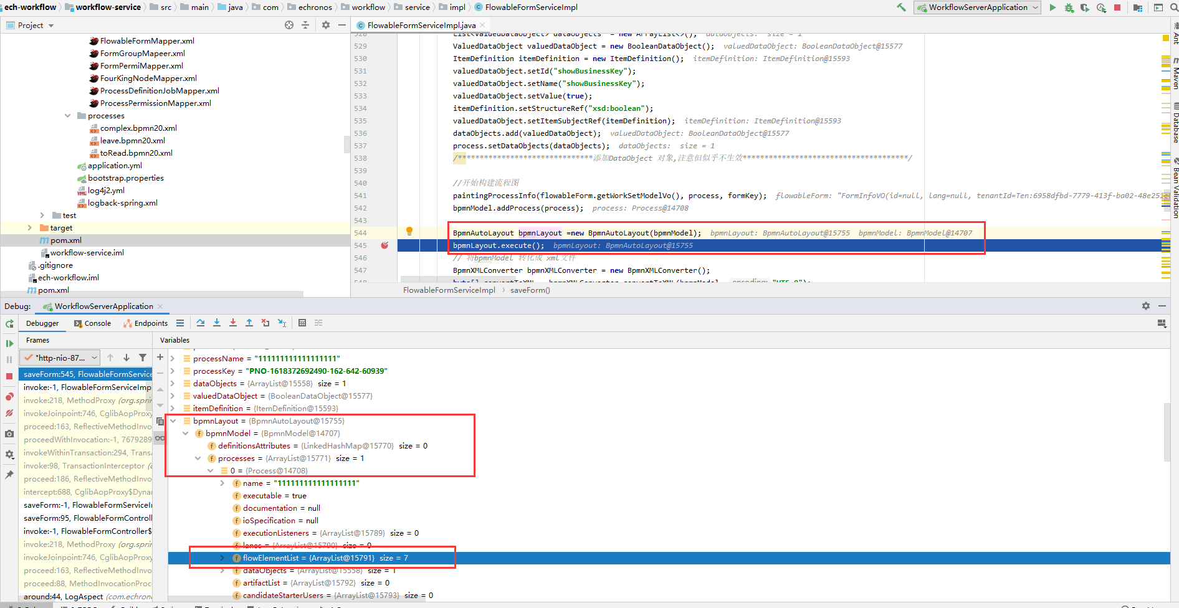Image resolution: width=1179 pixels, height=608 pixels.
Task: Switch to the Console tab
Action: pos(92,323)
